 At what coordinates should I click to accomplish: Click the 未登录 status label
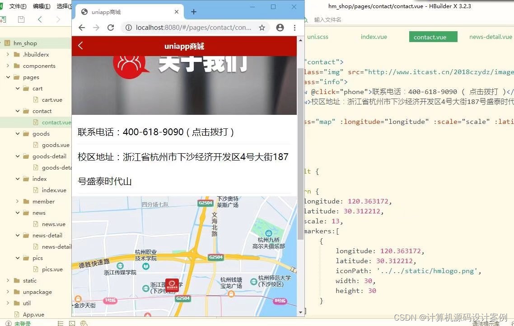pyautogui.click(x=22, y=323)
